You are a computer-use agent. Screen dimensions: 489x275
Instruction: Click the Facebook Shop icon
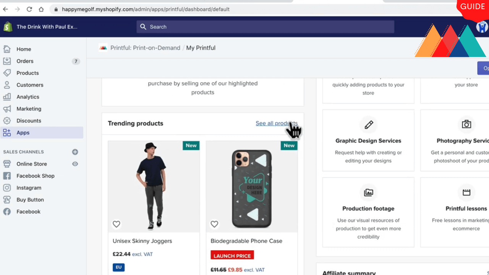(7, 176)
